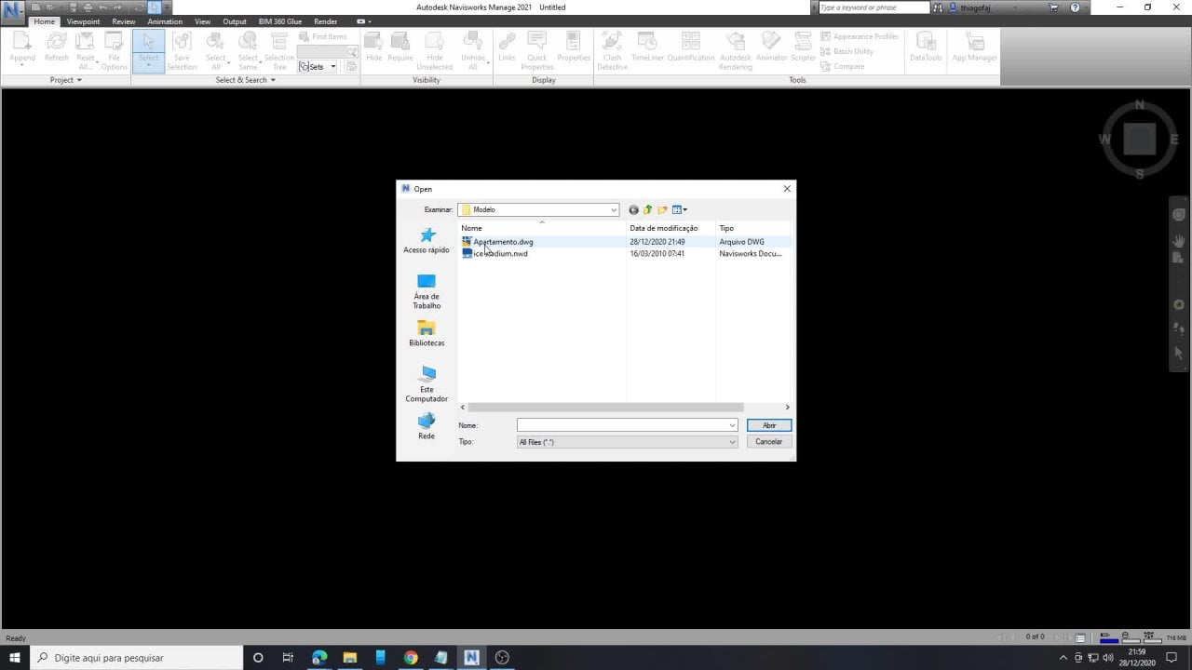Open the Examinar folder dropdown showing Modelo

(x=538, y=210)
